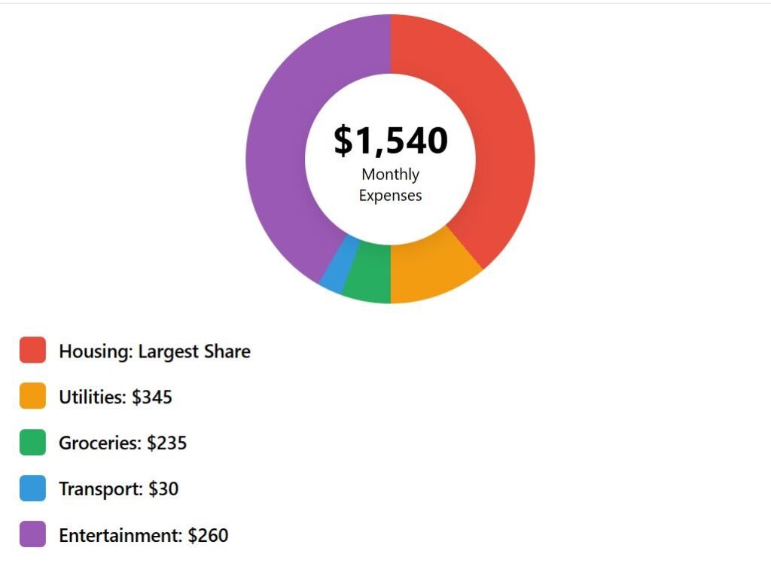
Task: Click the word Entertainment in the legend
Action: 120,535
